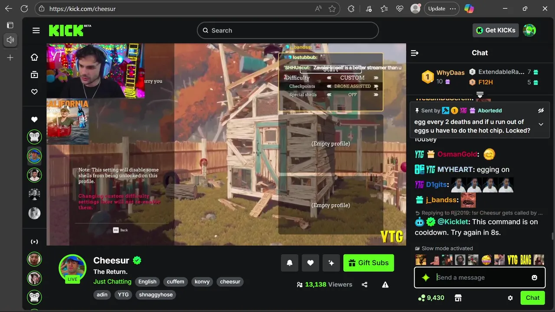This screenshot has width=555, height=312.
Task: Add new vertical tab plus
Action: pyautogui.click(x=10, y=58)
